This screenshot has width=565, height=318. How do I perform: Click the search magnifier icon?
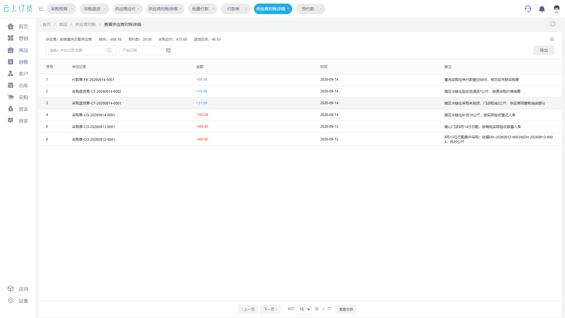click(109, 50)
